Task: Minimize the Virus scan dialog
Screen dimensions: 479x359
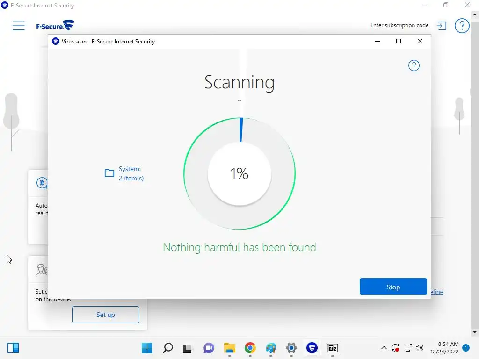Action: [x=377, y=41]
